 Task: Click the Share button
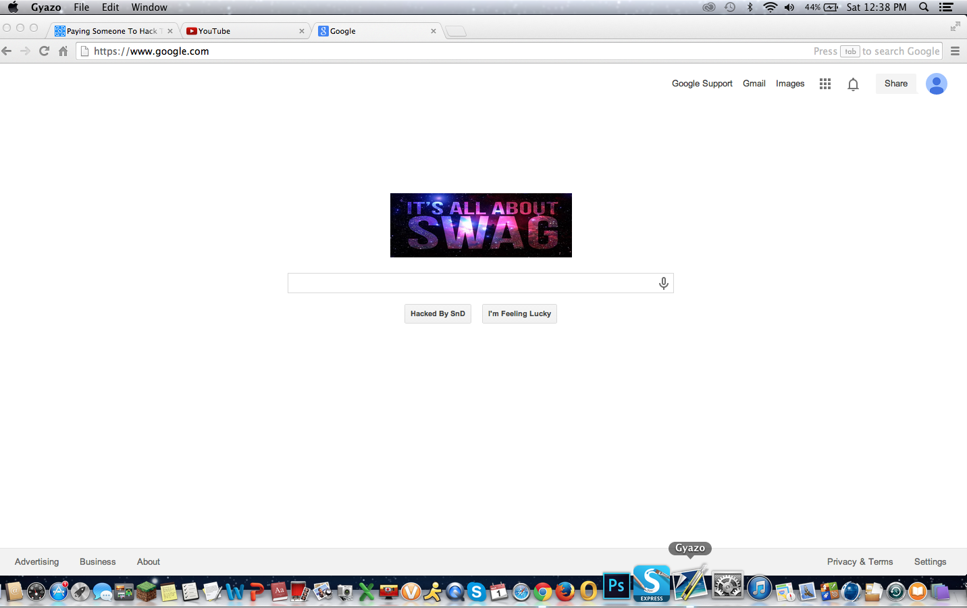896,84
